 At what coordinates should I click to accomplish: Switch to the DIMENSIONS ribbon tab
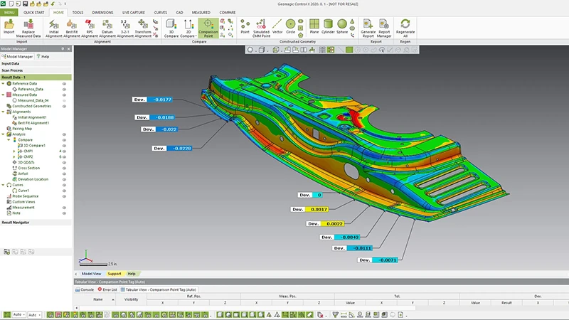pos(102,12)
